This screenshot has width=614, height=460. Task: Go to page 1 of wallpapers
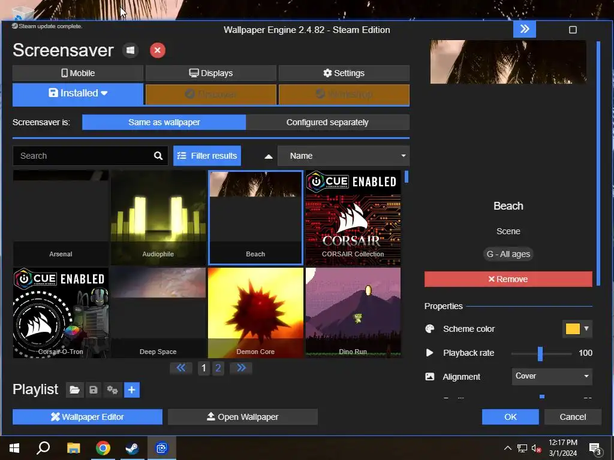click(x=203, y=368)
